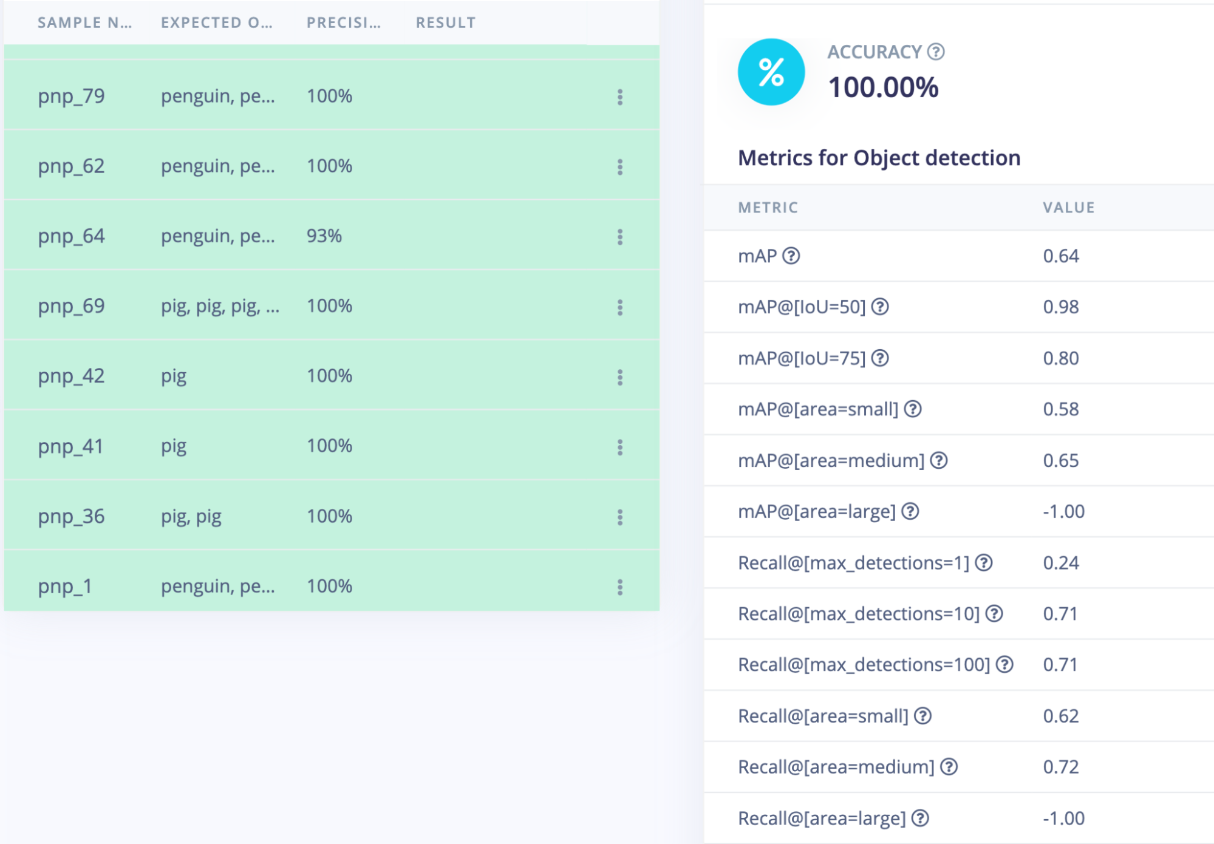Show help for mAP@[IoU=50]

(x=880, y=307)
